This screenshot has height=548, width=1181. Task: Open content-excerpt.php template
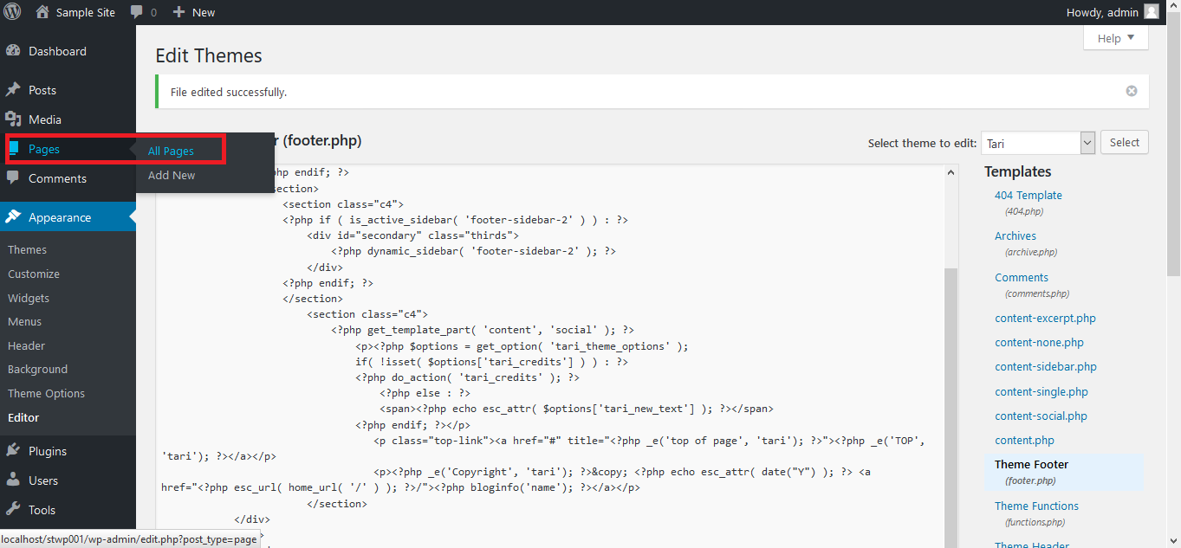pyautogui.click(x=1045, y=319)
